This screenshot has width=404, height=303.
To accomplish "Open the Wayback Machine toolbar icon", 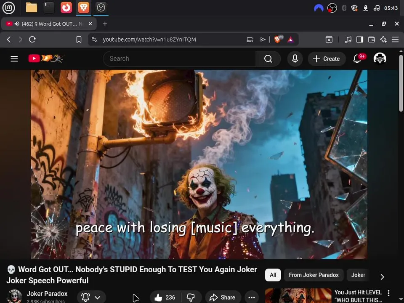I will [x=329, y=40].
